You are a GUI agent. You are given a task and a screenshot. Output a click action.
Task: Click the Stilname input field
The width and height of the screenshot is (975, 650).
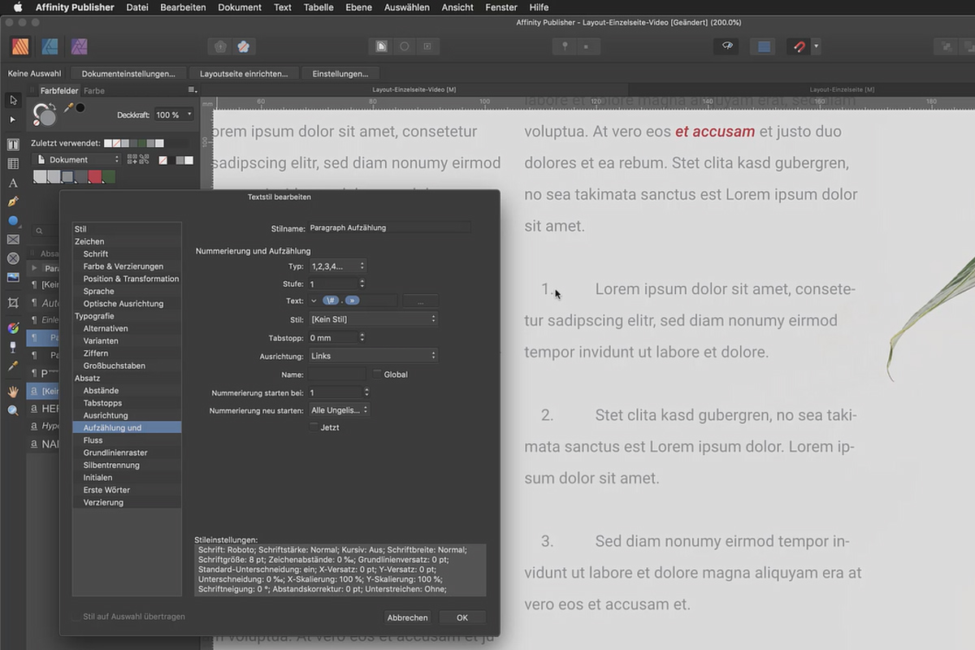point(390,227)
